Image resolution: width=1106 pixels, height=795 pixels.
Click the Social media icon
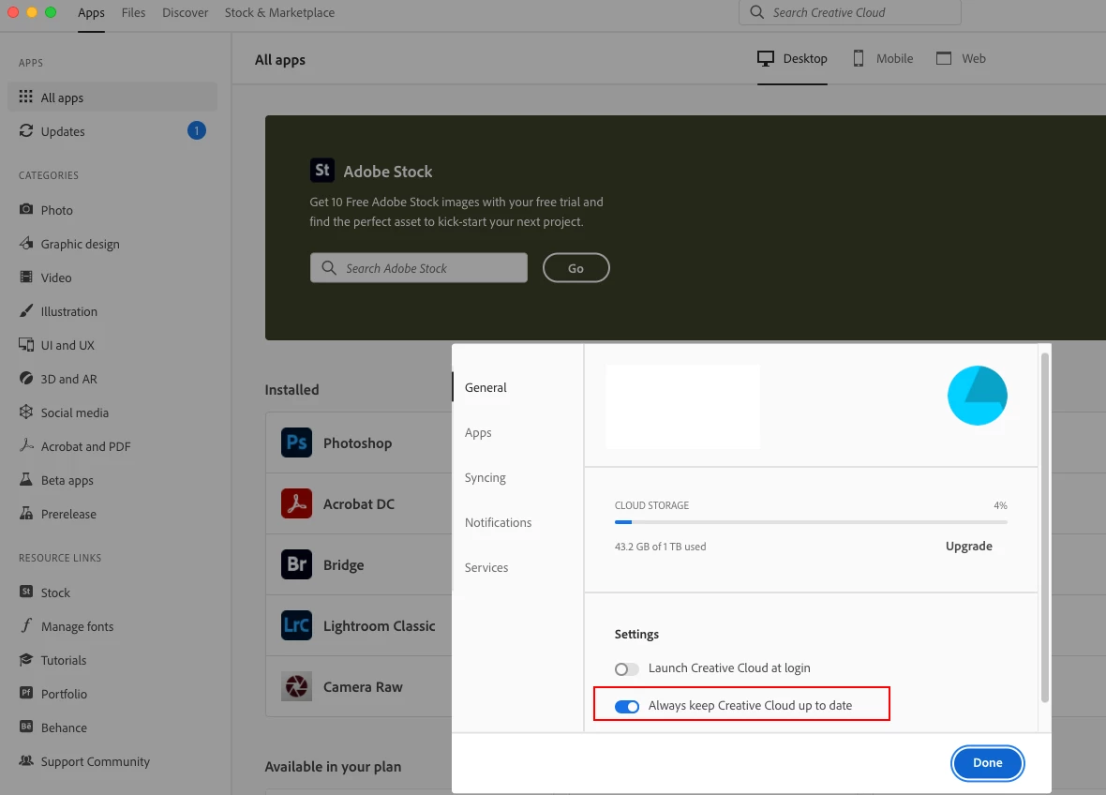click(26, 412)
